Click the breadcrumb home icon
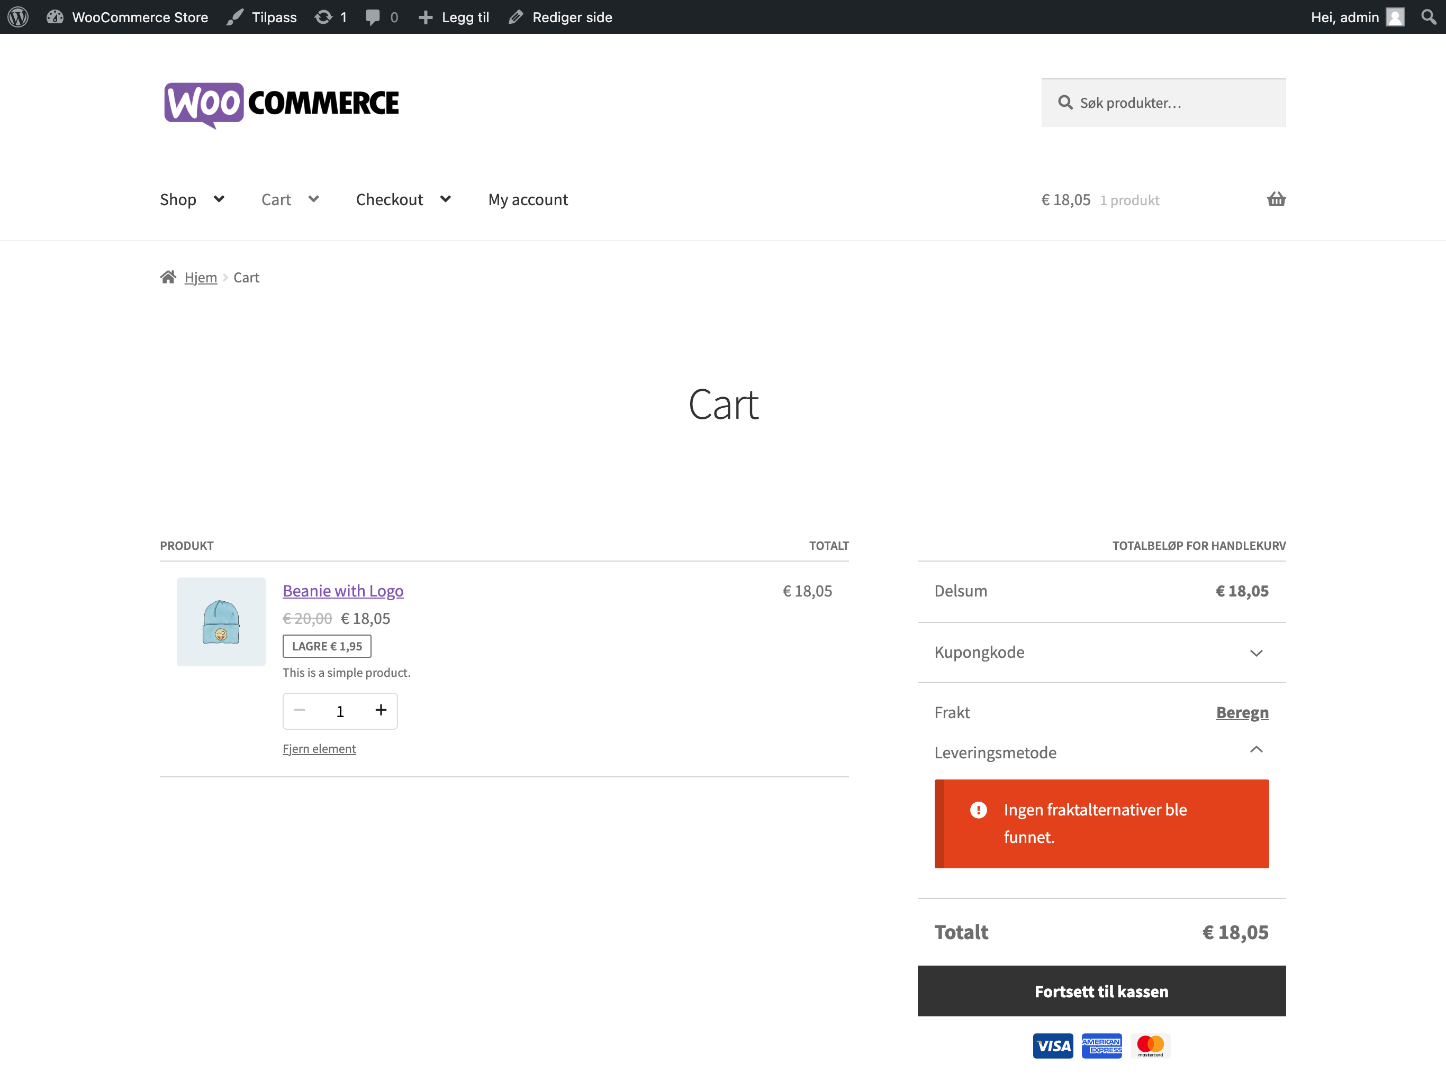This screenshot has width=1446, height=1083. coord(168,277)
